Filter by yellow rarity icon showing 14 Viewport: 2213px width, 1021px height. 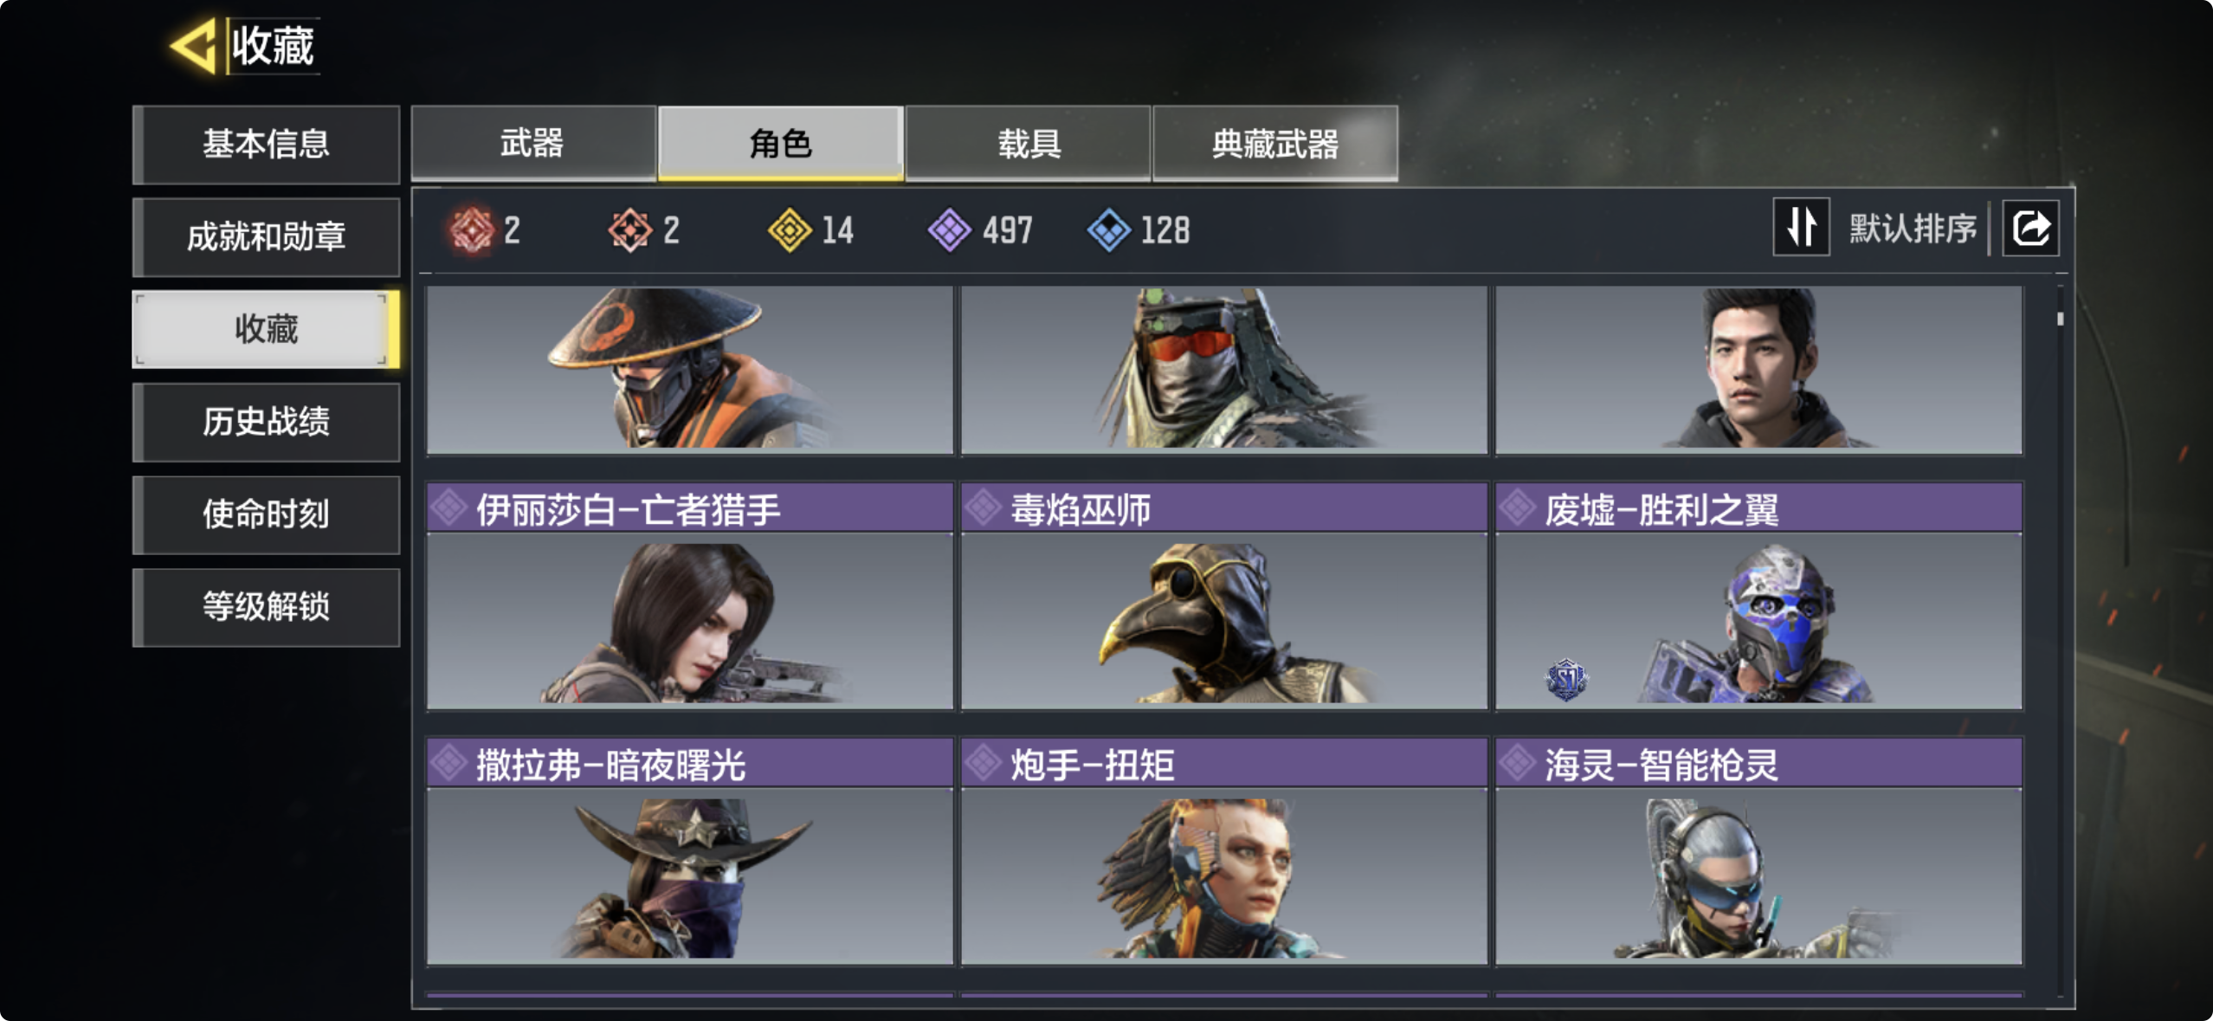811,230
